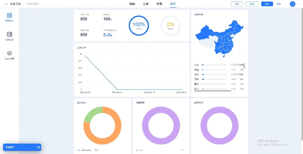
Task: Open the data overview grid icon in sidebar
Action: (10, 15)
